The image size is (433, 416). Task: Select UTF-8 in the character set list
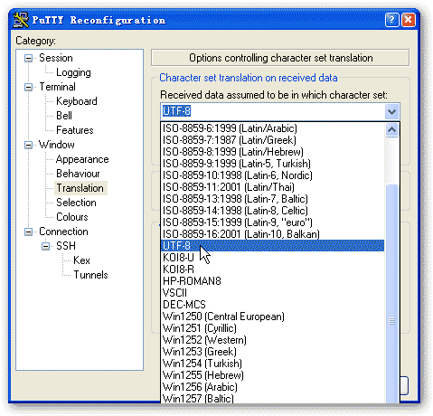tap(272, 246)
